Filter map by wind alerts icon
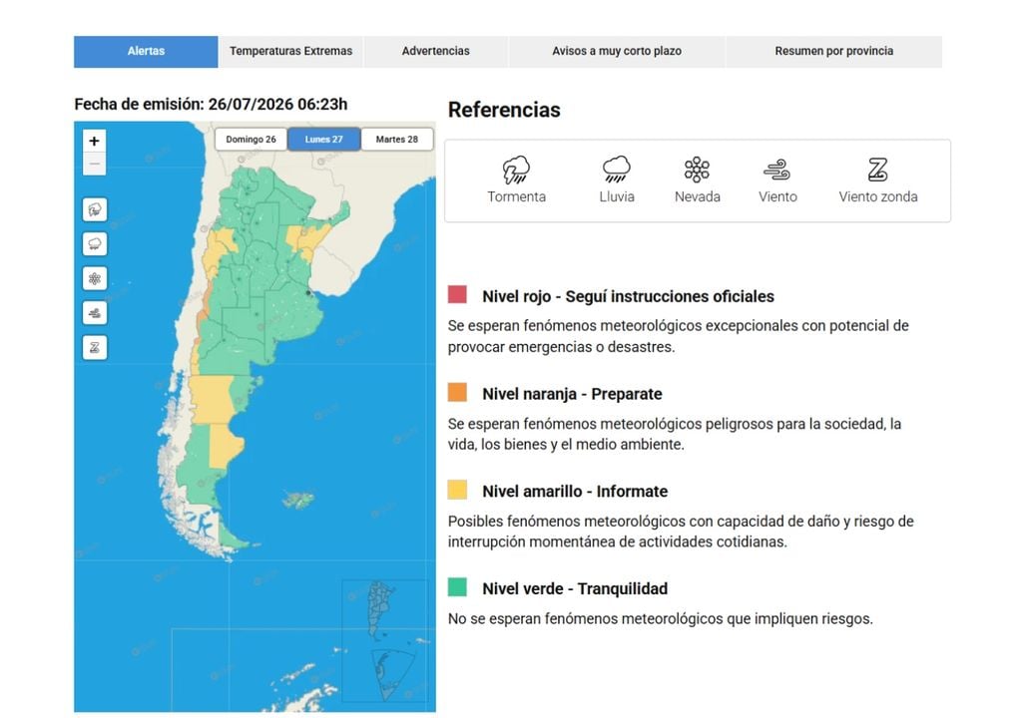Image resolution: width=1022 pixels, height=718 pixels. (x=95, y=313)
